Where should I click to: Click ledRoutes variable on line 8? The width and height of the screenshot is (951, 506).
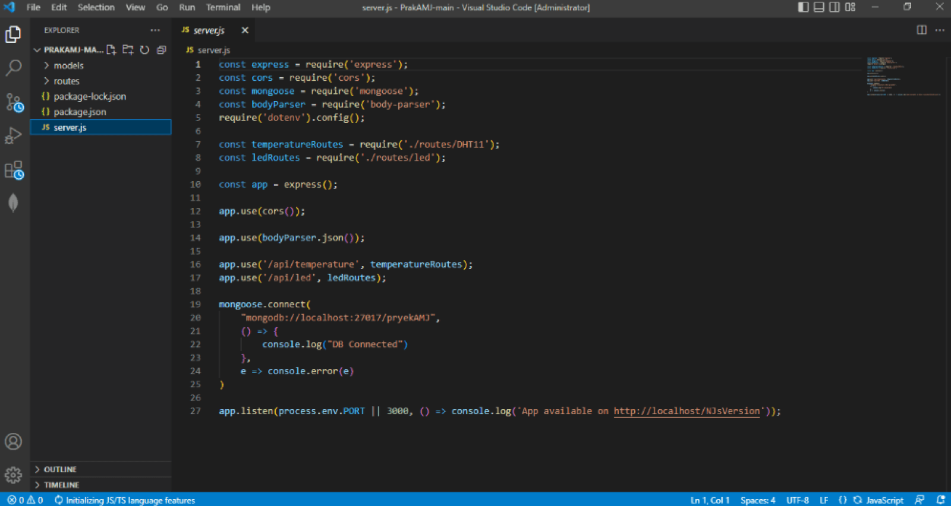pos(276,157)
